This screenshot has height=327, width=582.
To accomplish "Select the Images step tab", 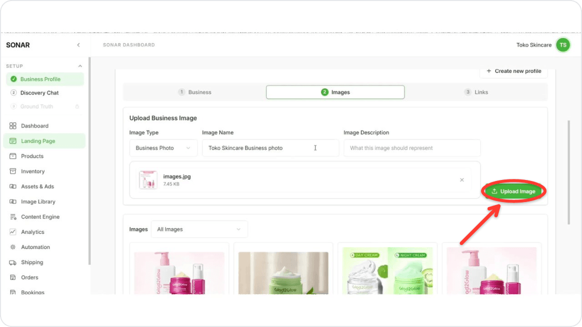I will pyautogui.click(x=335, y=92).
